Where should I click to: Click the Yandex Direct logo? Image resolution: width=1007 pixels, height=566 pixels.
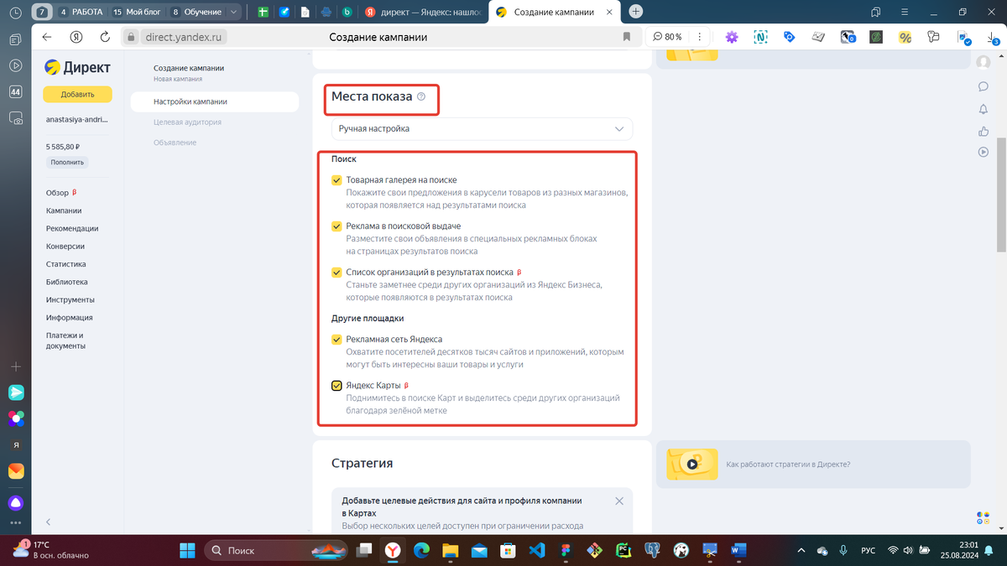[76, 68]
